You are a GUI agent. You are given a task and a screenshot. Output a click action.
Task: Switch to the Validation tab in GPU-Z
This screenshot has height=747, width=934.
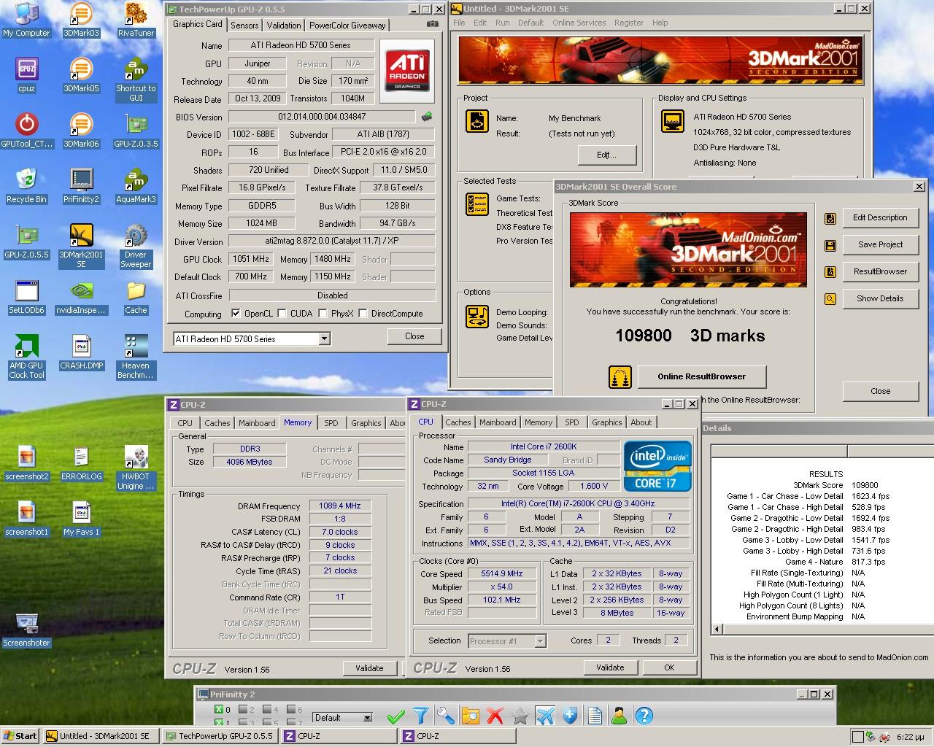[283, 25]
